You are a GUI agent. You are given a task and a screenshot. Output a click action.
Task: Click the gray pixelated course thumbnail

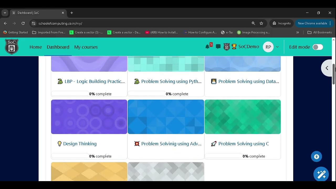click(166, 171)
